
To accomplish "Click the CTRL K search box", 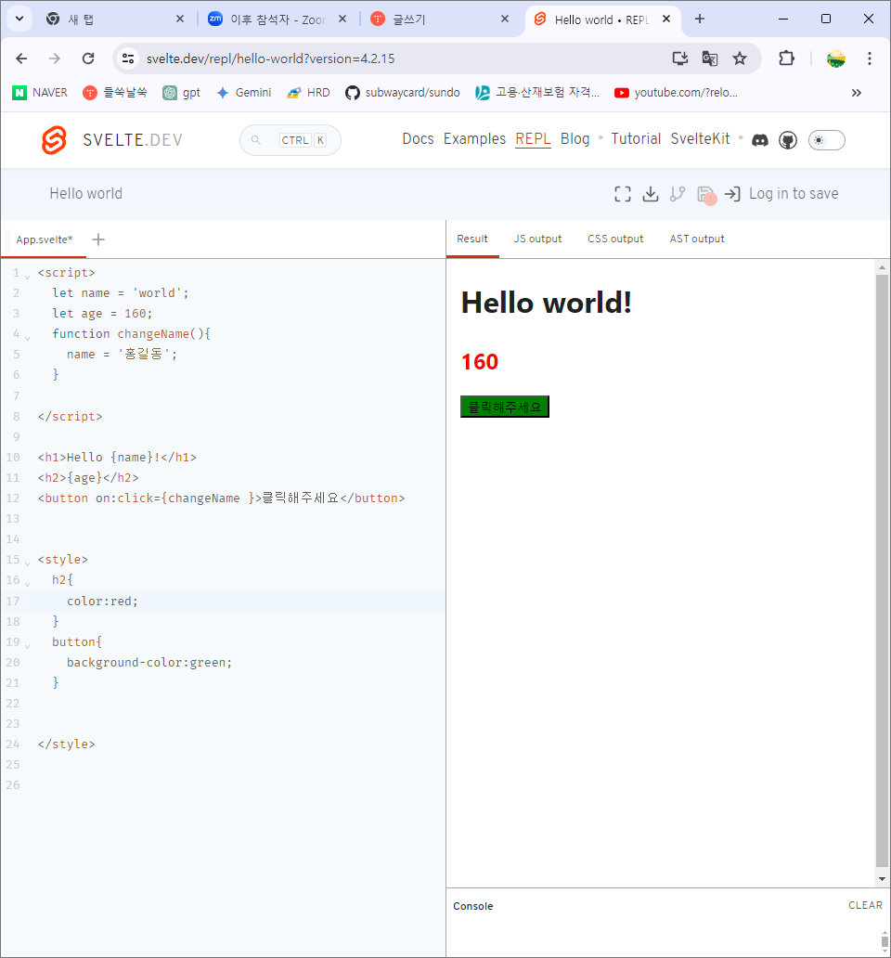I will coord(291,140).
